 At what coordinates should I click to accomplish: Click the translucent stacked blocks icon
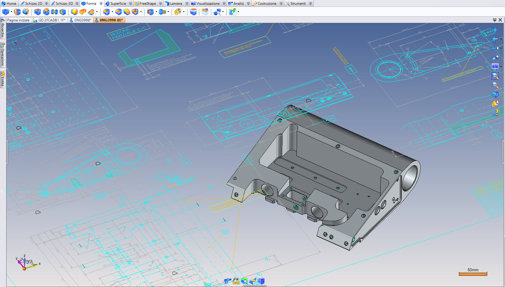(x=205, y=12)
